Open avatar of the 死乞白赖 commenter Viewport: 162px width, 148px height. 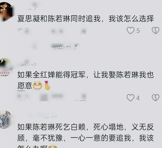coord(5,119)
